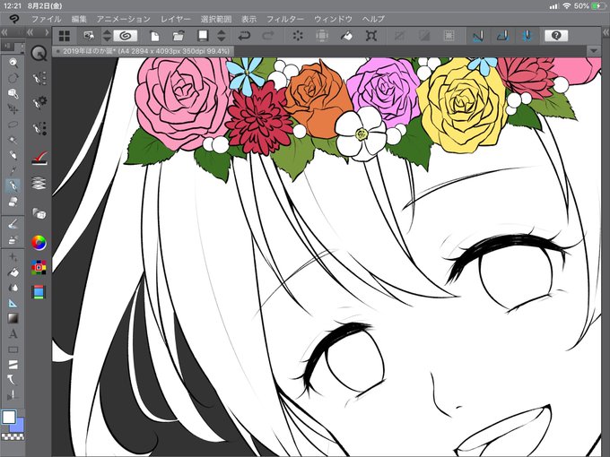
Task: Open the Quick Access palette
Action: [x=39, y=53]
